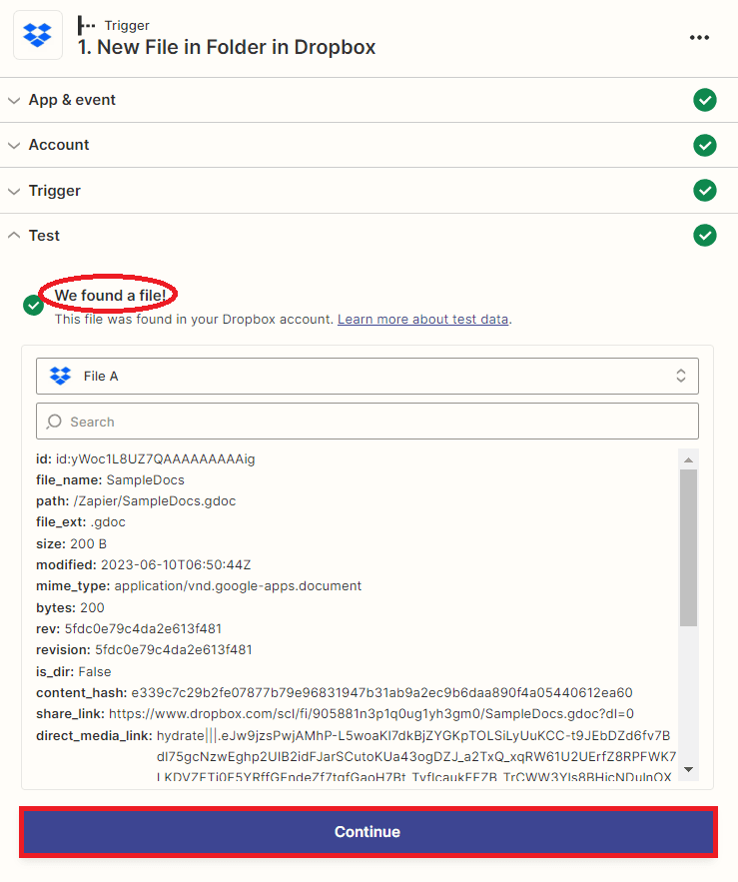This screenshot has width=738, height=882.
Task: Open the File A dropdown selector
Action: point(679,376)
